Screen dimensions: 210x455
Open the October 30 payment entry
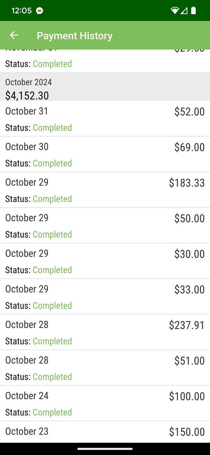click(x=105, y=154)
